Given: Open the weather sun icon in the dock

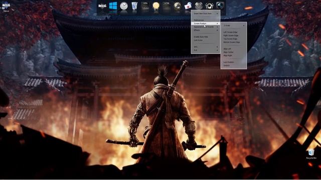Looking at the screenshot, I should click(156, 6).
